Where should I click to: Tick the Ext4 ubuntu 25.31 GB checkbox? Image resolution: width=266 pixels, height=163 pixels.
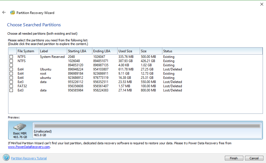coord(11,78)
